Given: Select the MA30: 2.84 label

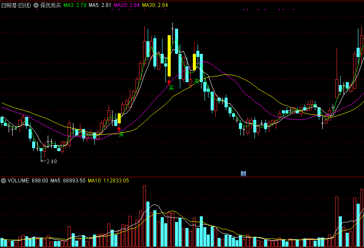Looking at the screenshot, I should 155,5.
